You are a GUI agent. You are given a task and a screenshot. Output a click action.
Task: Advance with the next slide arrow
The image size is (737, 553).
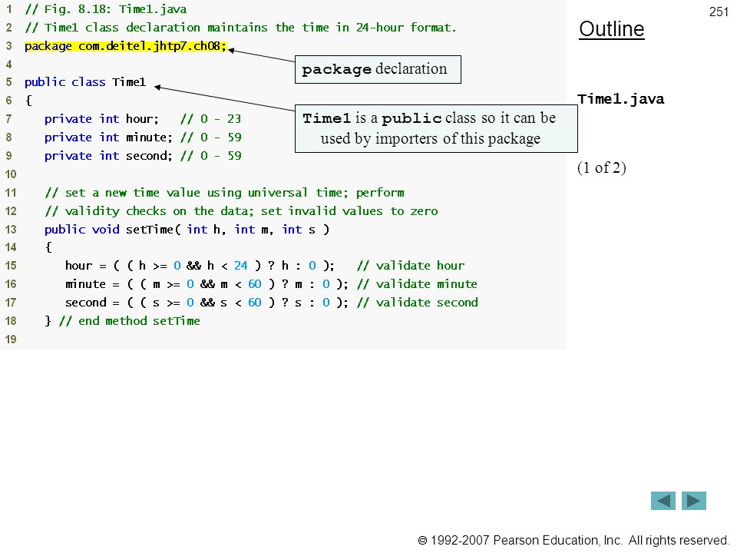coord(694,501)
